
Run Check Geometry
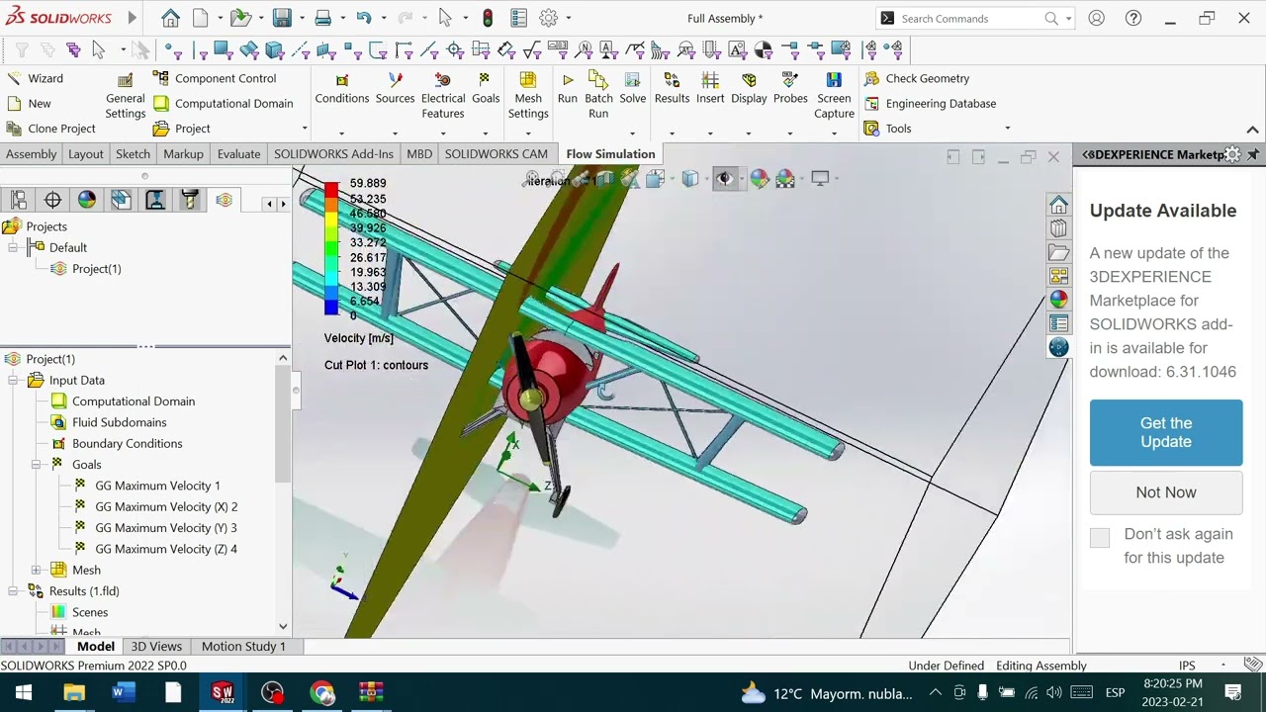click(917, 78)
